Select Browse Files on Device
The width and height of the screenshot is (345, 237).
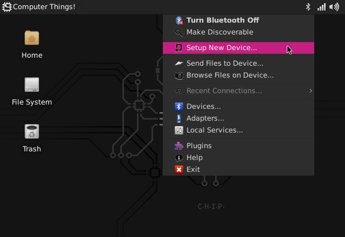[x=230, y=75]
